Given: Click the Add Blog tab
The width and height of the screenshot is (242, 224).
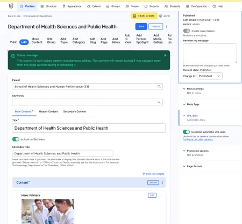Looking at the screenshot, I should 92,41.
